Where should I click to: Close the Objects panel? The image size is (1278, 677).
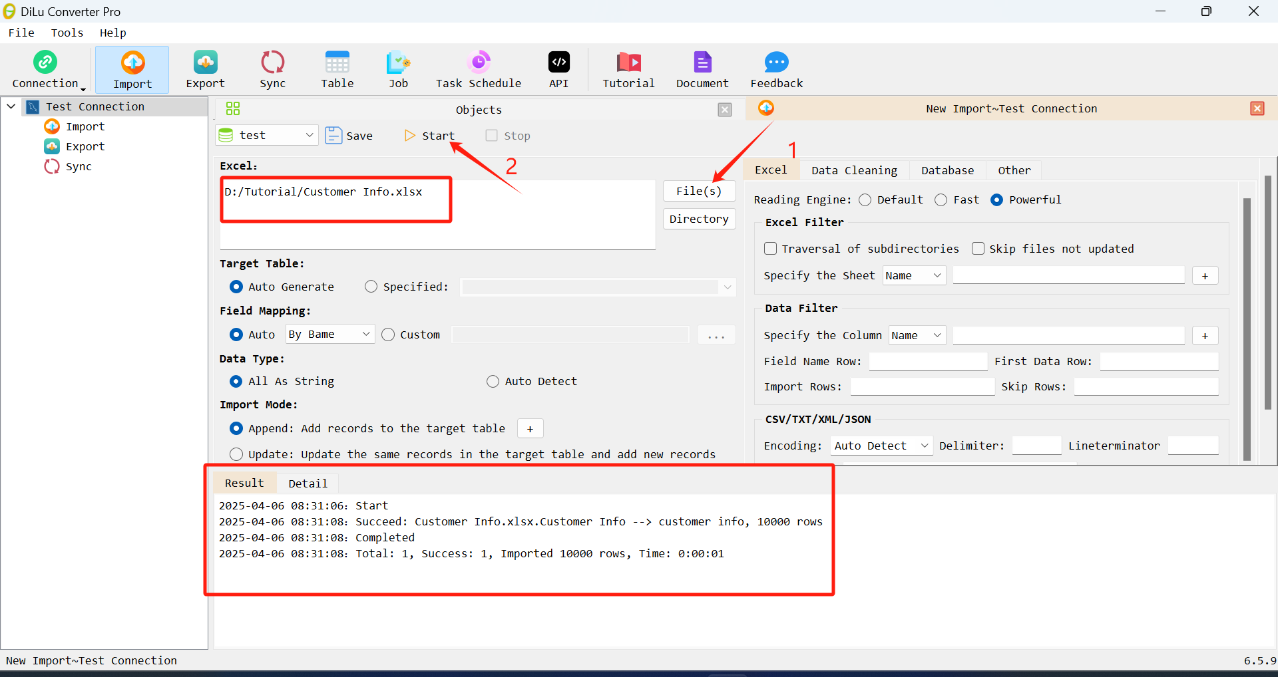coord(725,110)
